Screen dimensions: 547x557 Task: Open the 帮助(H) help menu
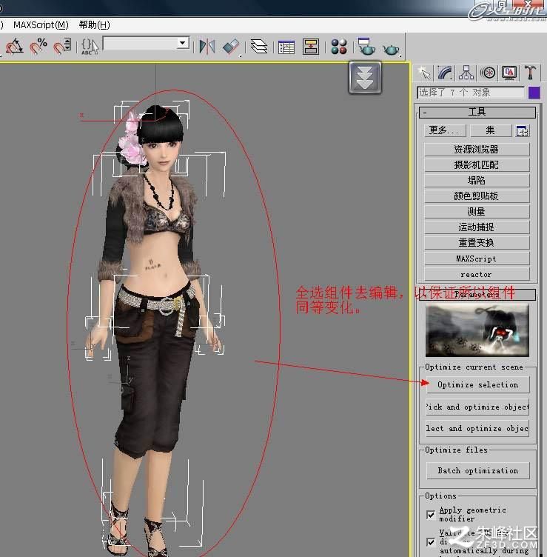(95, 25)
